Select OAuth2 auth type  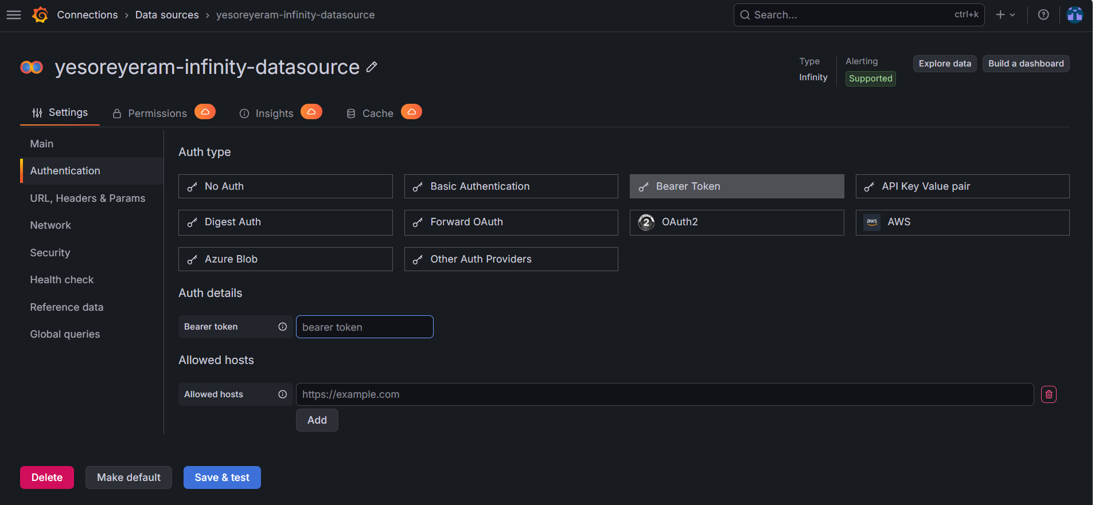[x=737, y=222]
